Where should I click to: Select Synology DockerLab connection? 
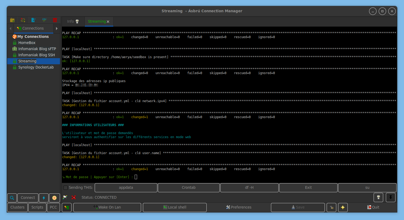click(x=36, y=67)
